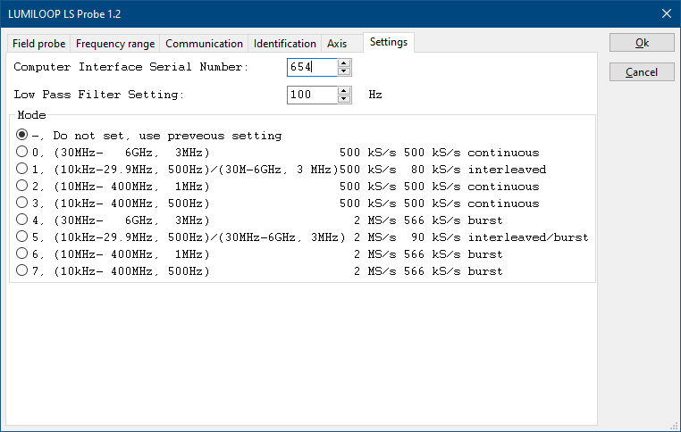Select 'Do not set, use previous setting' mode
The height and width of the screenshot is (432, 681).
(x=22, y=136)
